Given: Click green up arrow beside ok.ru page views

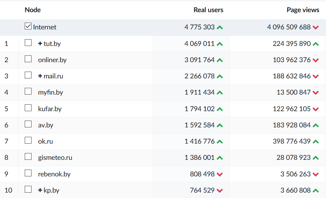Looking at the screenshot, I should pos(316,142).
